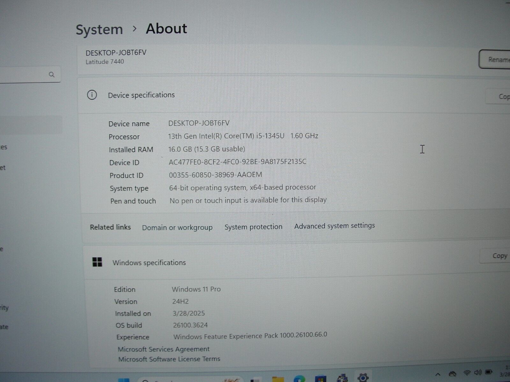Click the battery tray icon
510x382 pixels.
click(489, 371)
